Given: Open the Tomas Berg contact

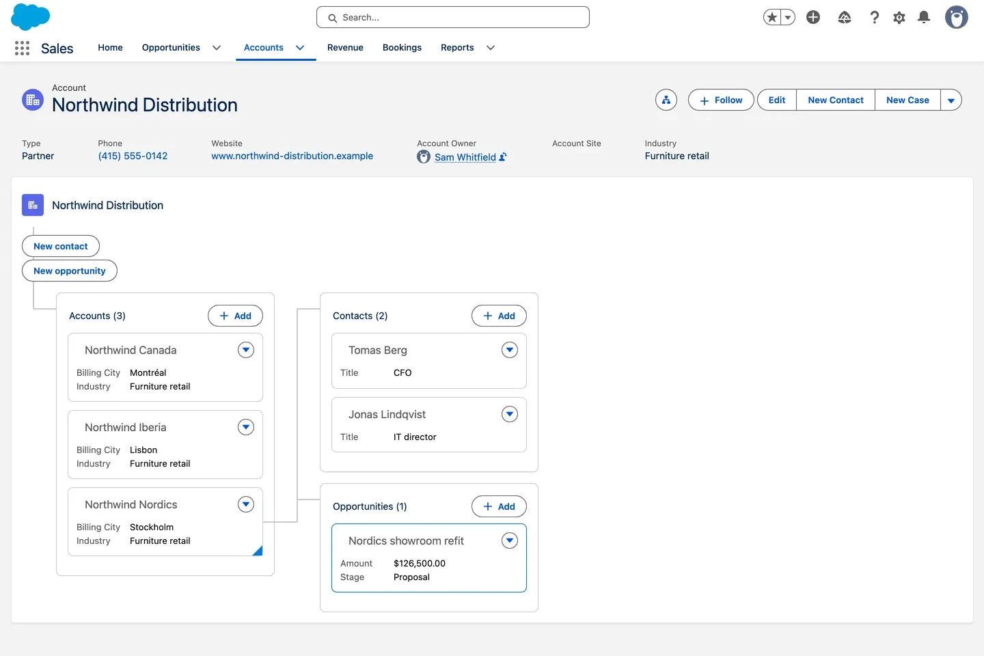Looking at the screenshot, I should pyautogui.click(x=378, y=350).
